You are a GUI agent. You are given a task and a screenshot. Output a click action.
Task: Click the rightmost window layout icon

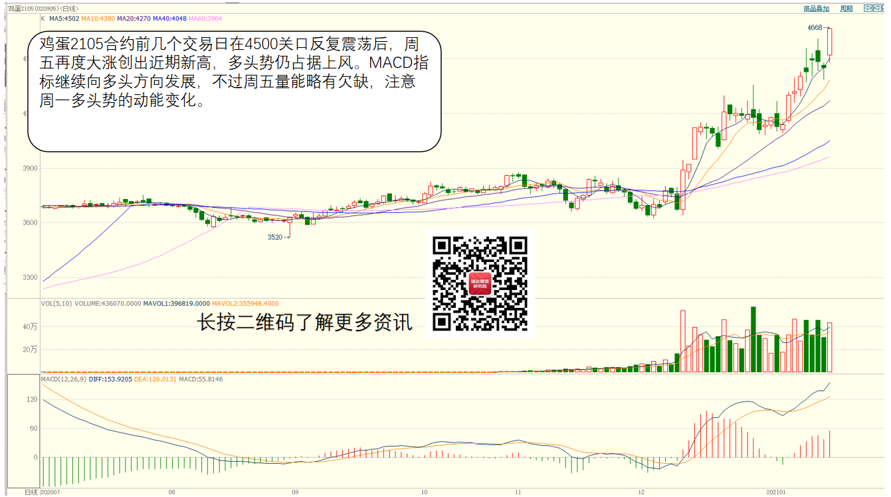885,9
